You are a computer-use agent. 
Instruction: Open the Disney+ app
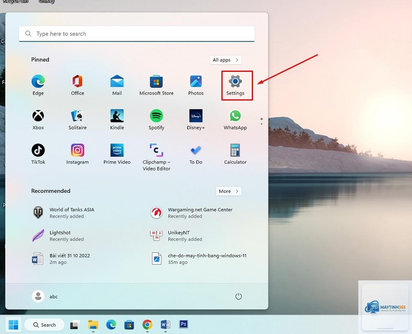[x=196, y=120]
